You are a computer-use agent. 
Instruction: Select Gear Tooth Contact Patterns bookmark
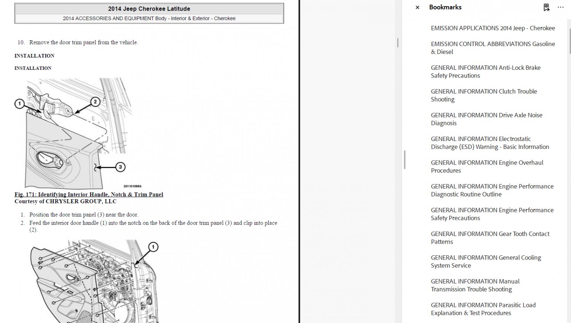490,238
